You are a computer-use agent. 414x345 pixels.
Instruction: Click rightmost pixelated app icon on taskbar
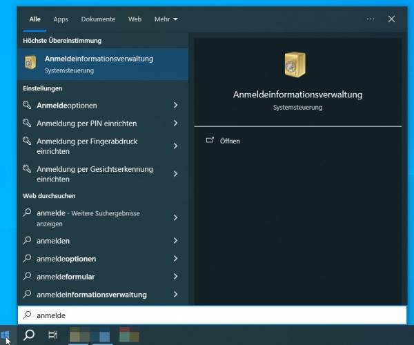[x=129, y=335]
